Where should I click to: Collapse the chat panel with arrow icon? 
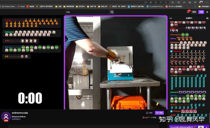171,18
